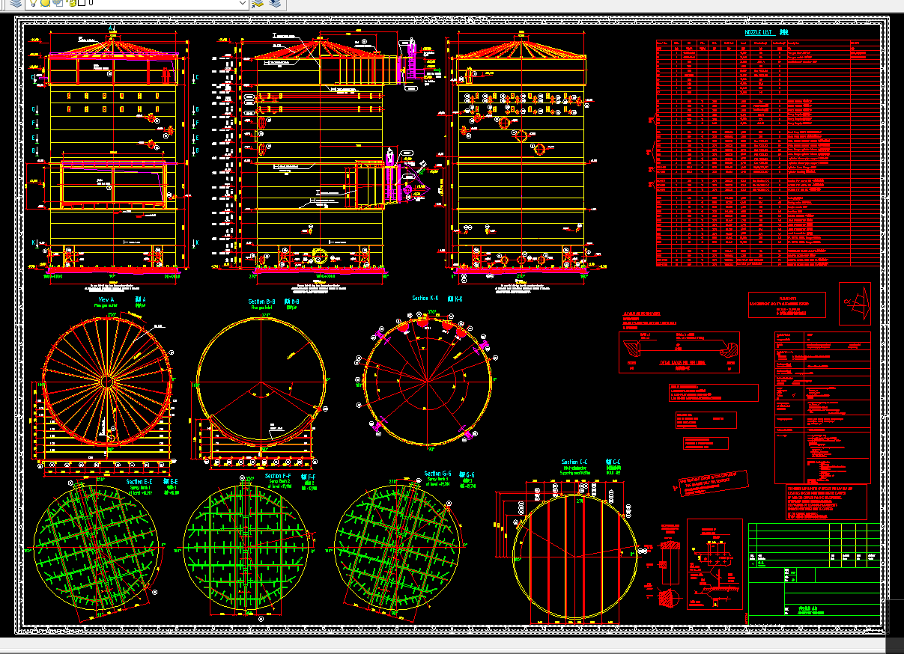Screen dimensions: 904x654
Task: Toggle the freeze/thaw sun icon
Action: (43, 4)
